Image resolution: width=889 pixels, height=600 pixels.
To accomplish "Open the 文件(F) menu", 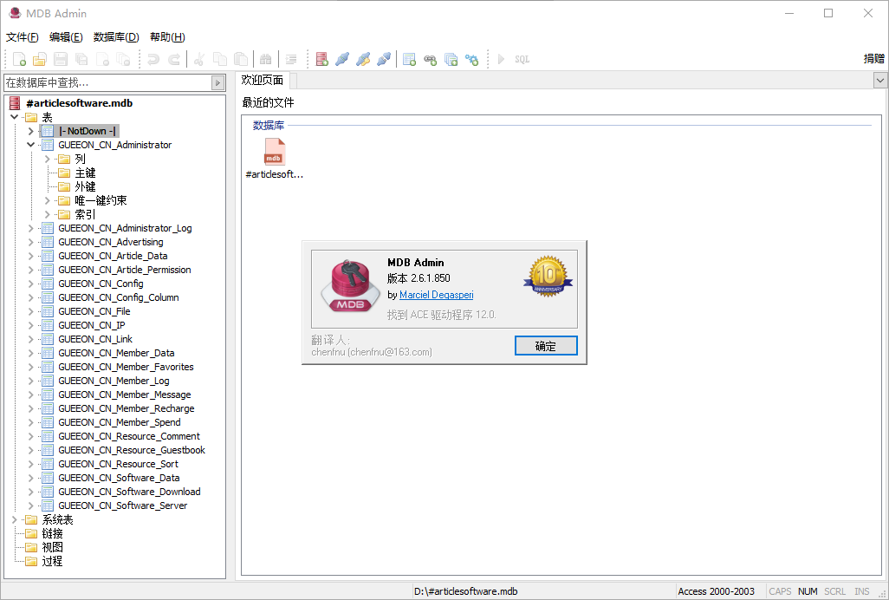I will 23,37.
